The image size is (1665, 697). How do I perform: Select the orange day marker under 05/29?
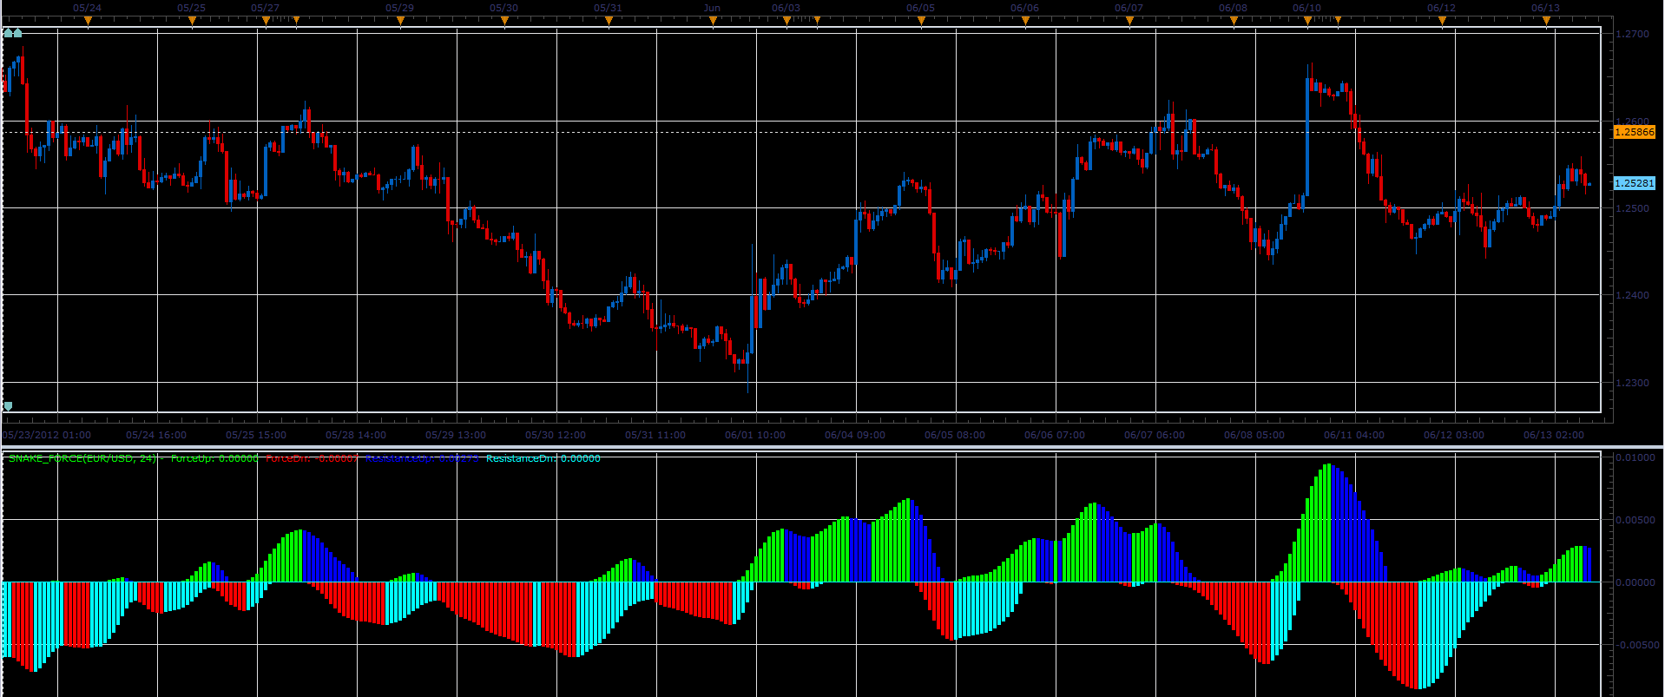(x=400, y=21)
